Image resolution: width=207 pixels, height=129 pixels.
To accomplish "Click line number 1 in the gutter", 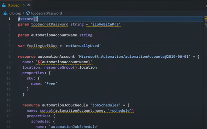I will point(10,19).
